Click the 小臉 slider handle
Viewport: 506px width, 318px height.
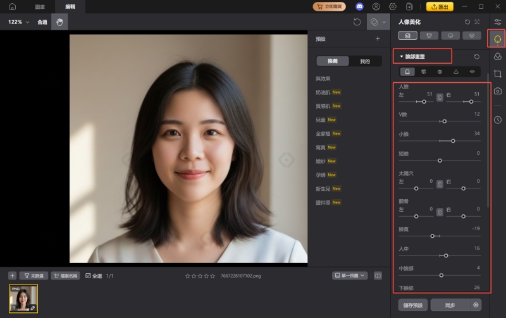453,141
